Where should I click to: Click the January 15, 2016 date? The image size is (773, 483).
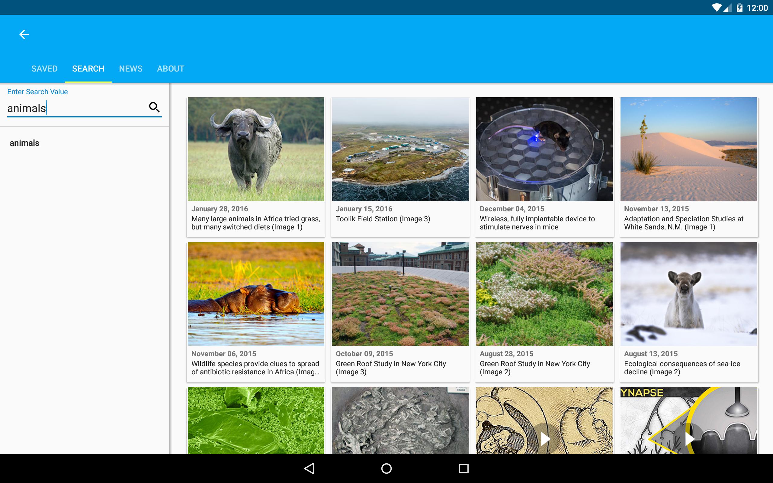pos(364,209)
